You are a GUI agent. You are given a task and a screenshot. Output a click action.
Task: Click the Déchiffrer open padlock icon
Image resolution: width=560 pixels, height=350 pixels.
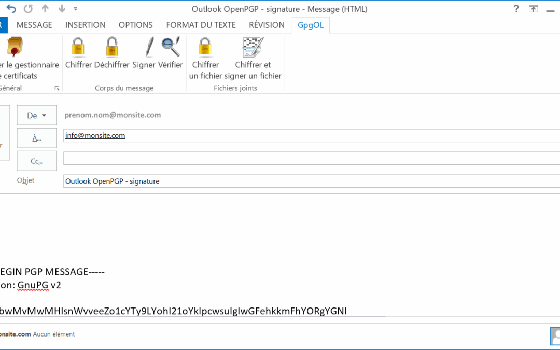coord(112,47)
